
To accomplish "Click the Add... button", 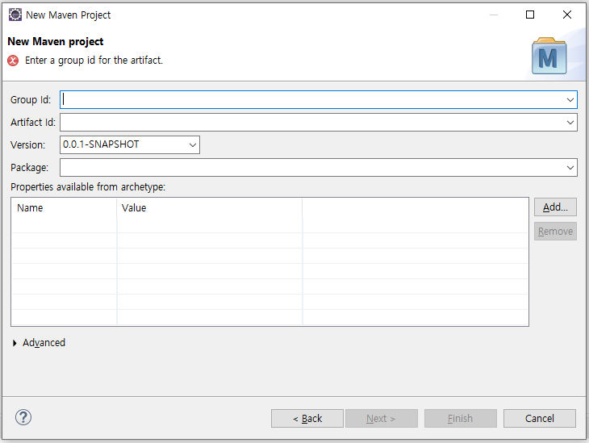I will tap(555, 207).
